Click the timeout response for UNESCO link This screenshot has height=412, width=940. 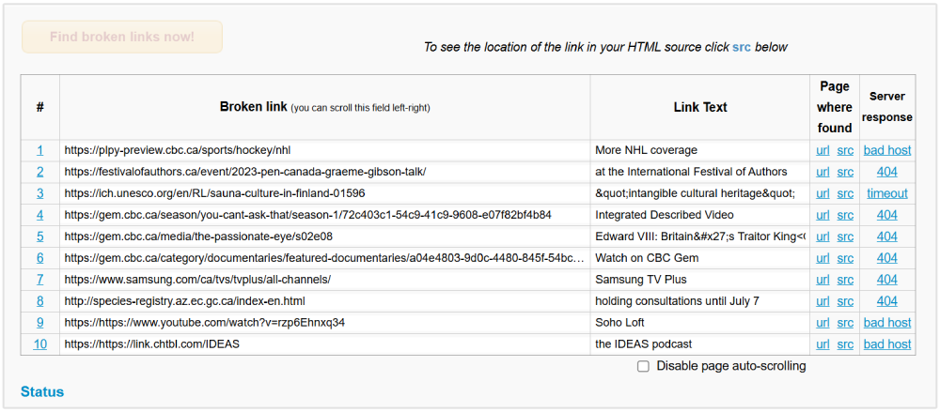coord(886,193)
